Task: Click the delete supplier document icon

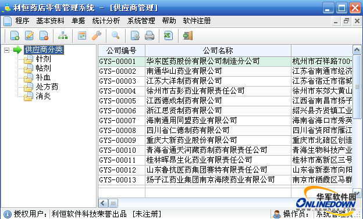Action: 44,36
